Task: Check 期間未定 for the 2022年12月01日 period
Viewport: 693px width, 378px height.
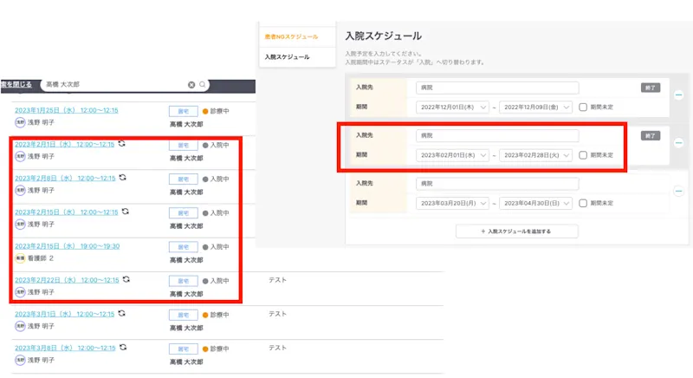Action: (x=583, y=107)
